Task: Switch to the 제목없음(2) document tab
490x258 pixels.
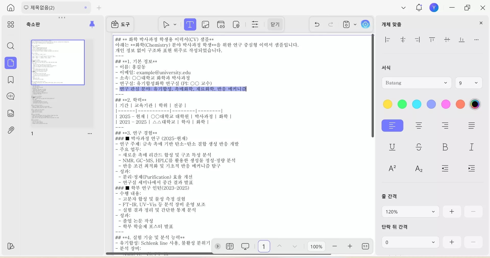Action: tap(51, 7)
